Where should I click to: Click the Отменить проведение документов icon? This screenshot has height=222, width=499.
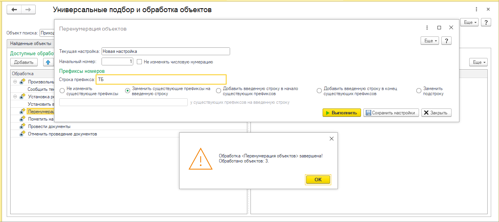pos(22,134)
